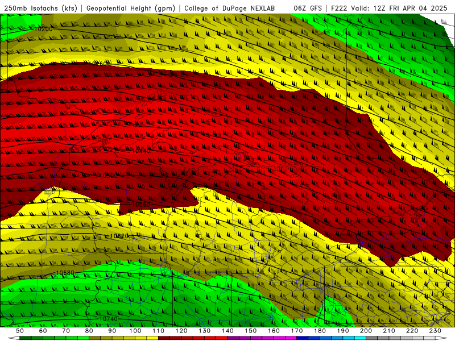Click the left arrow end of color bar
455x341 pixels.
14,338
